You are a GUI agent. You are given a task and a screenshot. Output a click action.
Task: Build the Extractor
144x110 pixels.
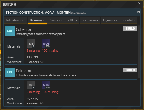click(130, 70)
